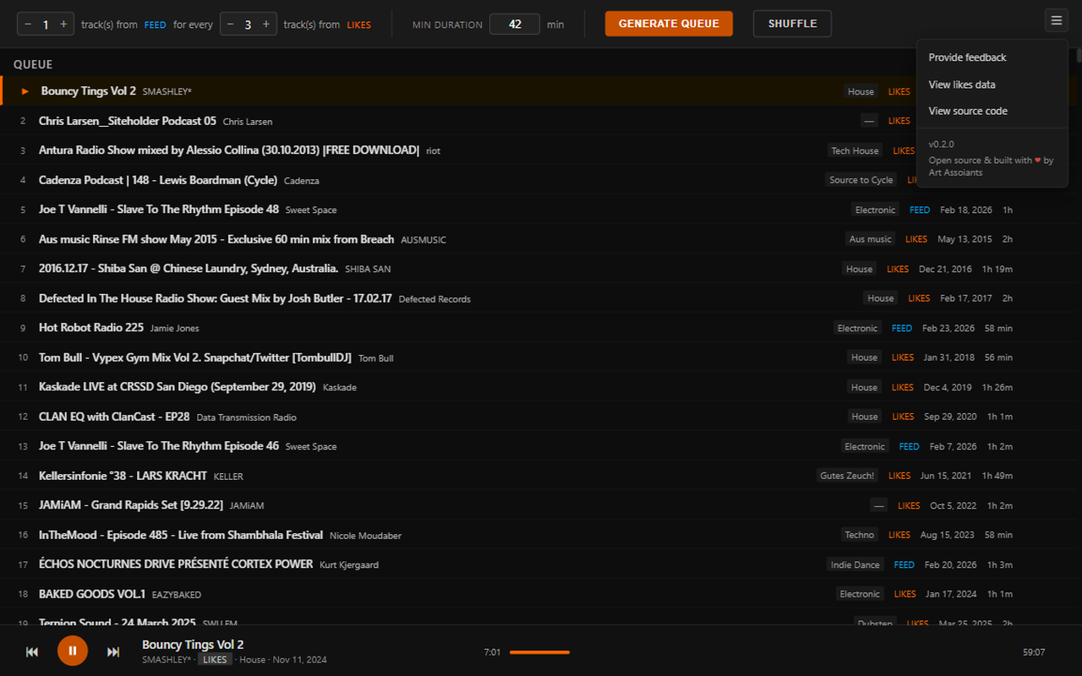Skip to next track
This screenshot has width=1082, height=676.
click(113, 651)
